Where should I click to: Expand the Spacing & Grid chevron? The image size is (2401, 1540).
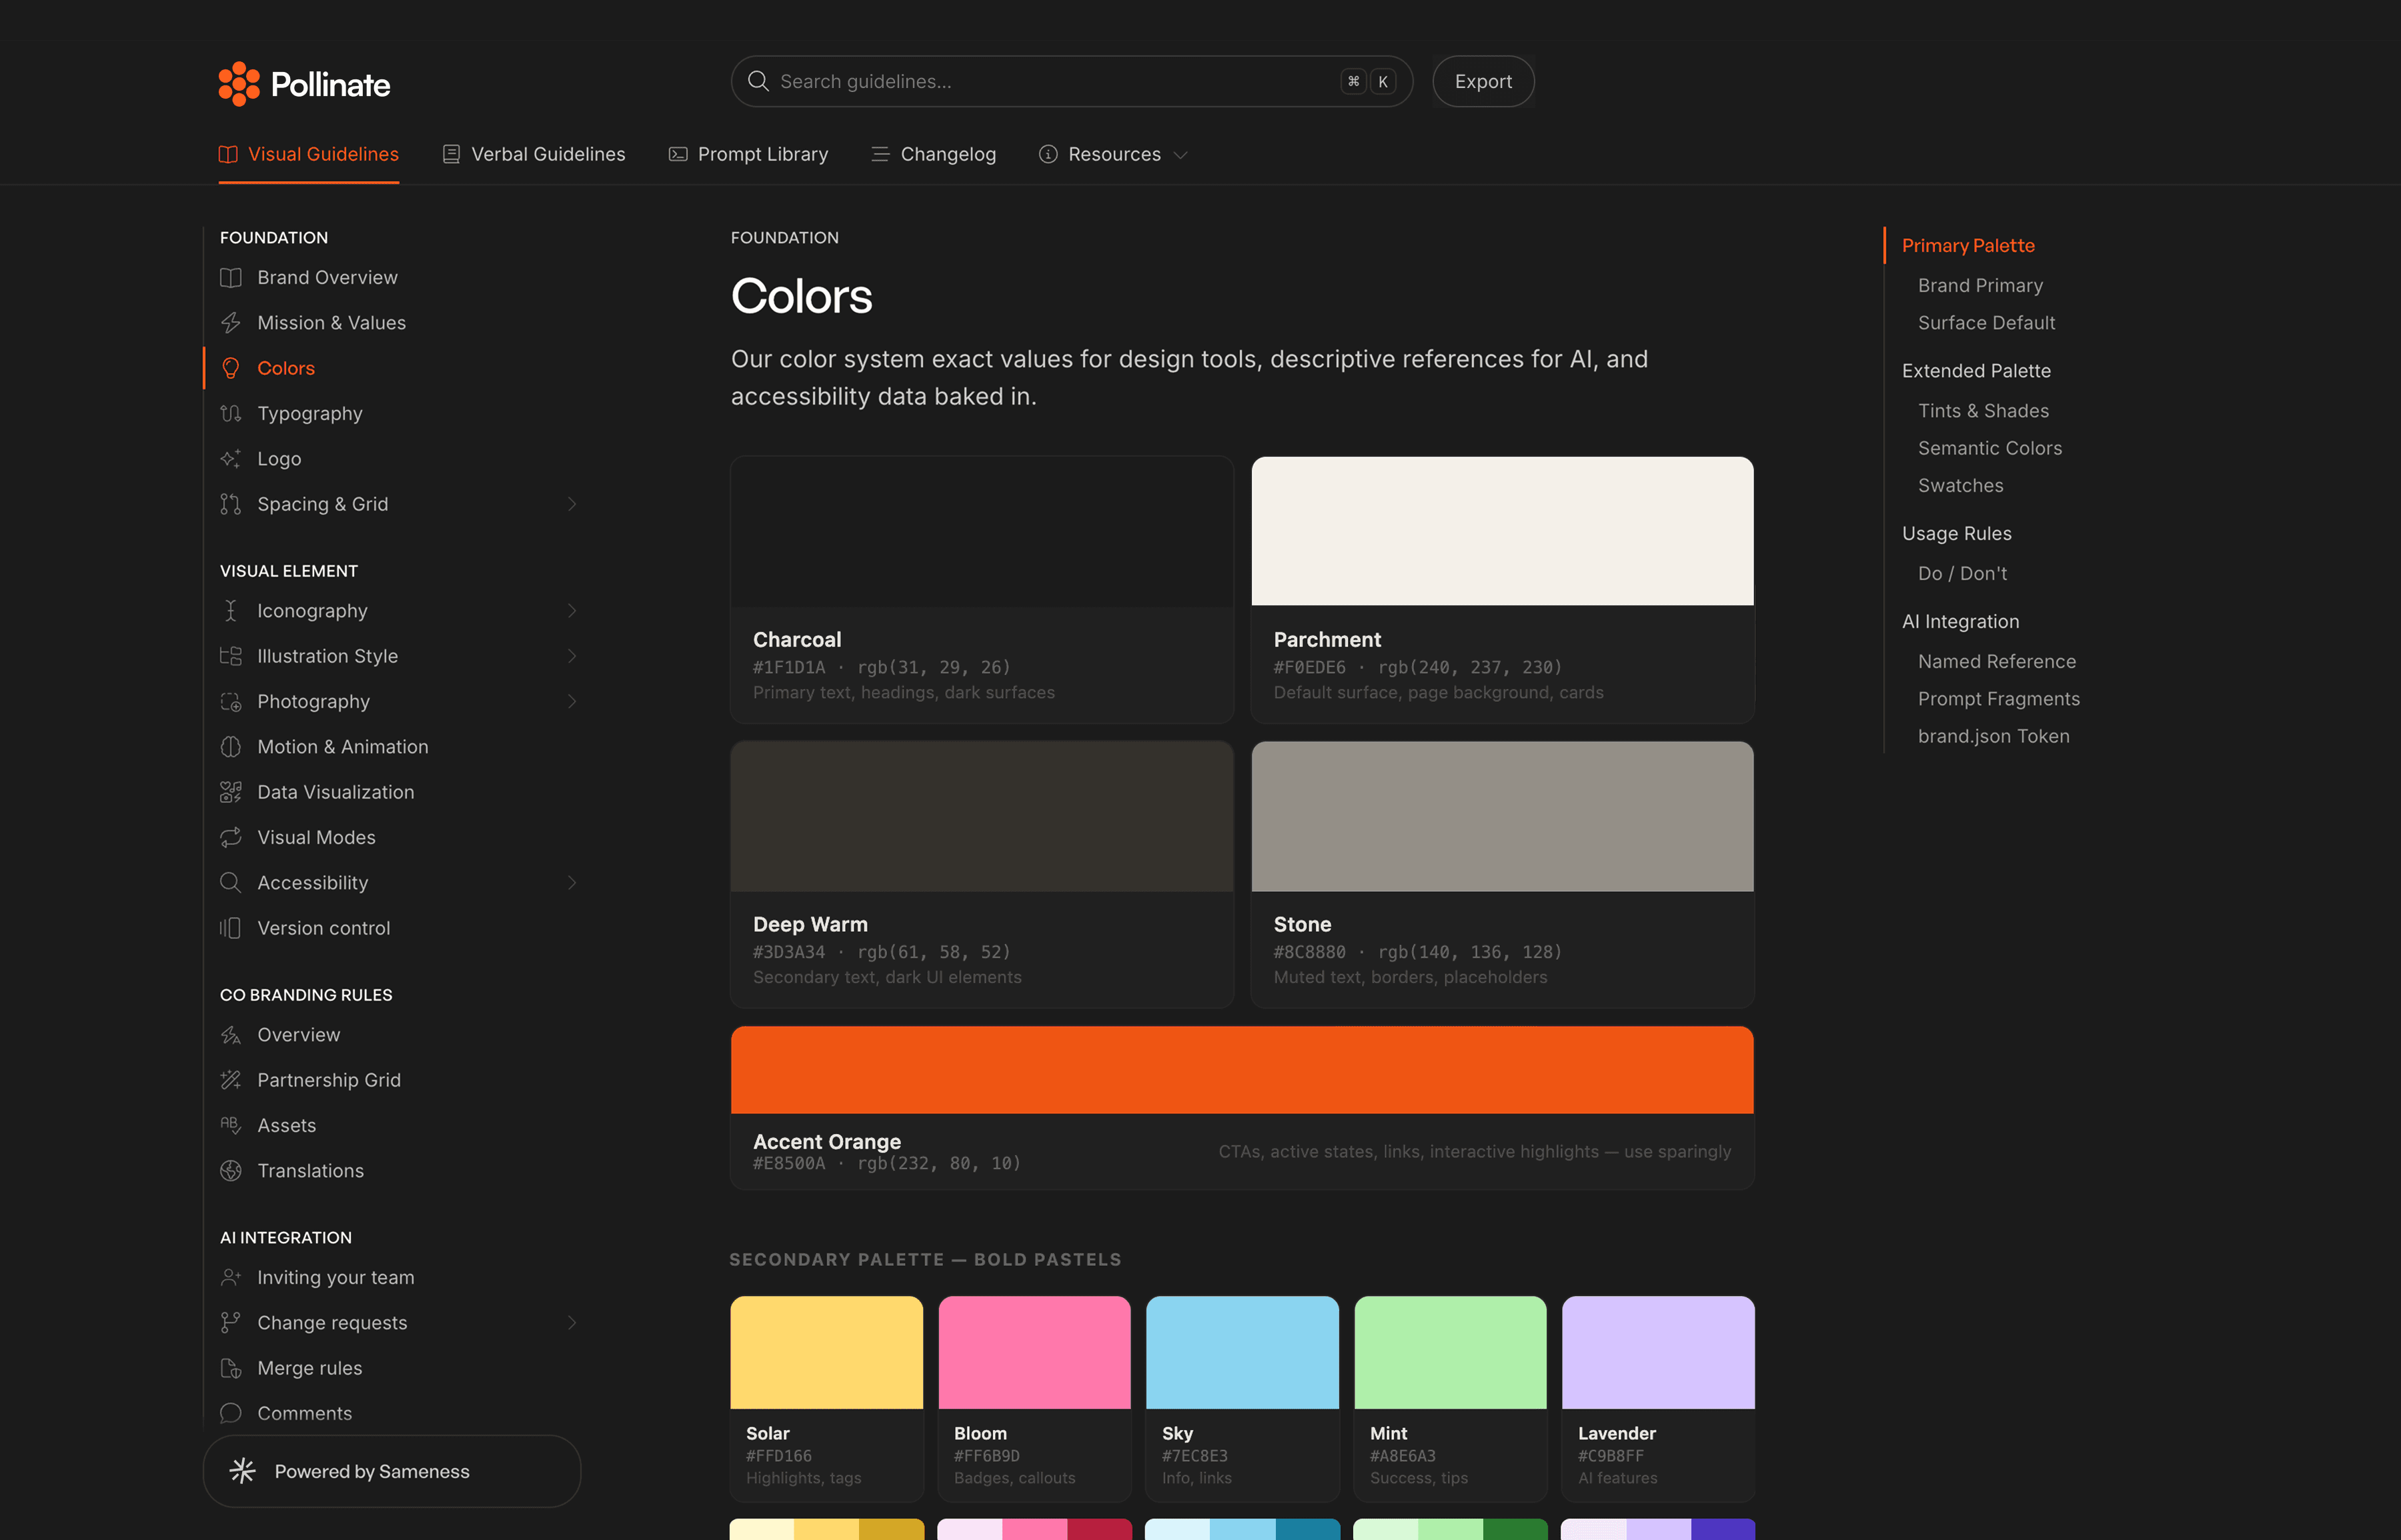(x=572, y=504)
